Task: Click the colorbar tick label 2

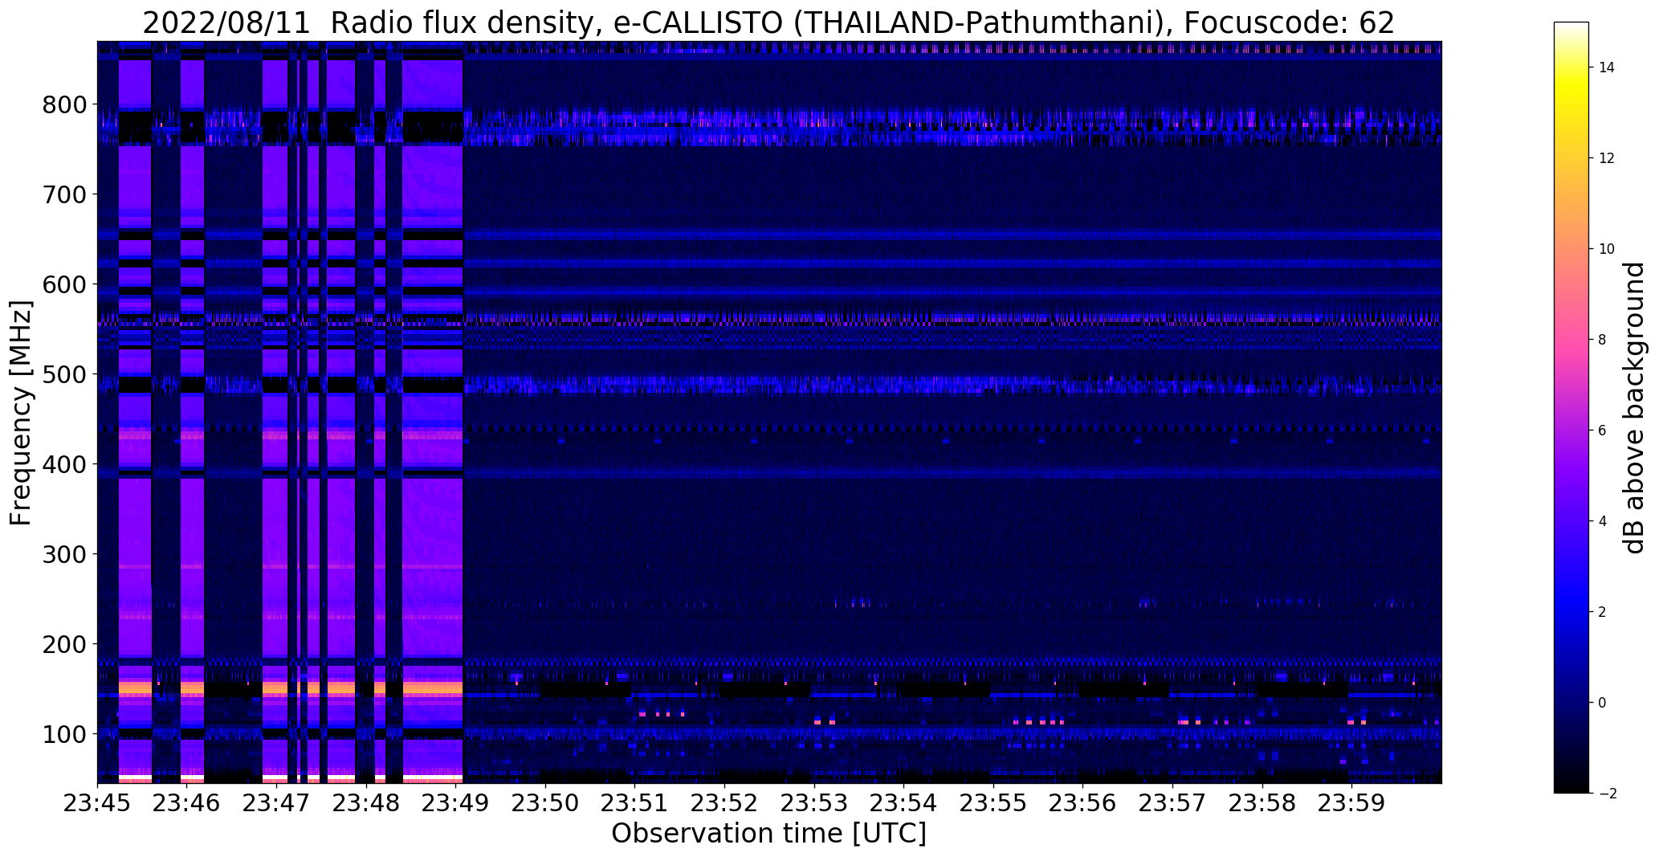Action: click(x=1603, y=612)
